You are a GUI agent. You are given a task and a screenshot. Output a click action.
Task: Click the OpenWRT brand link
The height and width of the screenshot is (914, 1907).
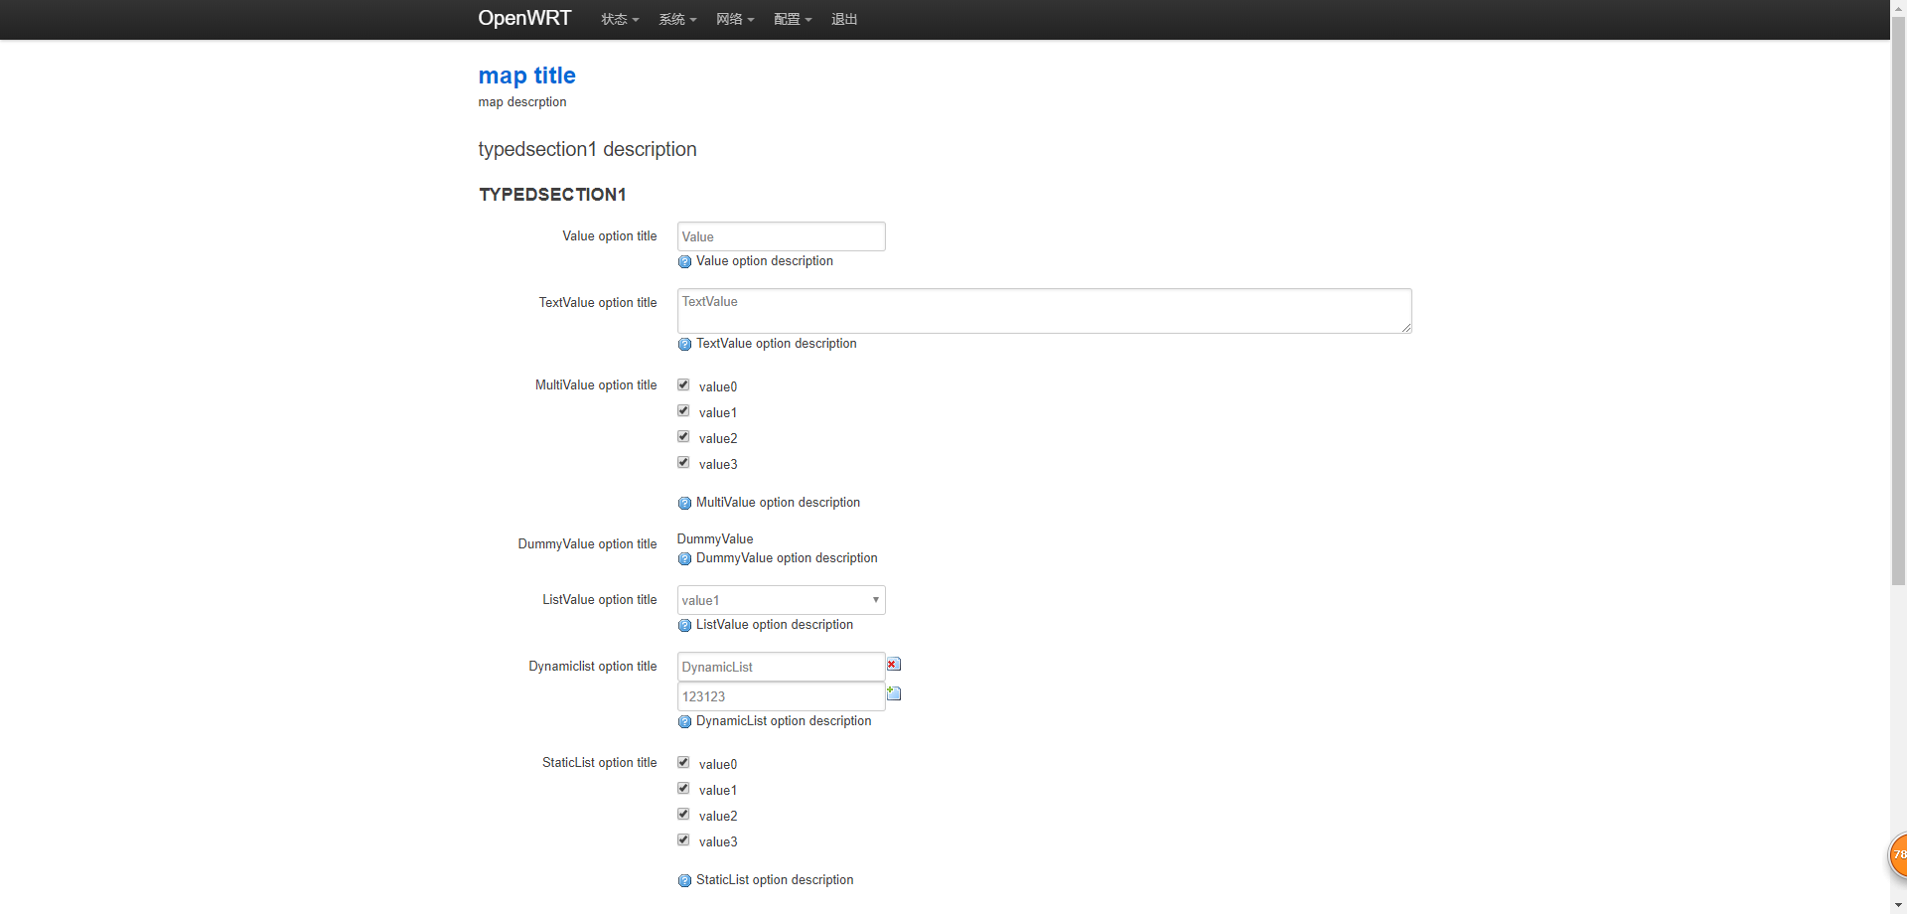pos(524,18)
